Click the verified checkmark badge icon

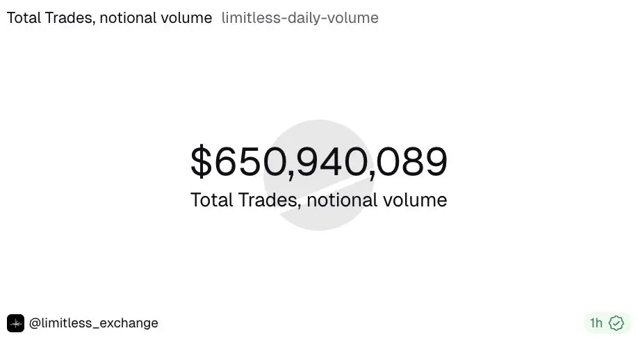(616, 323)
